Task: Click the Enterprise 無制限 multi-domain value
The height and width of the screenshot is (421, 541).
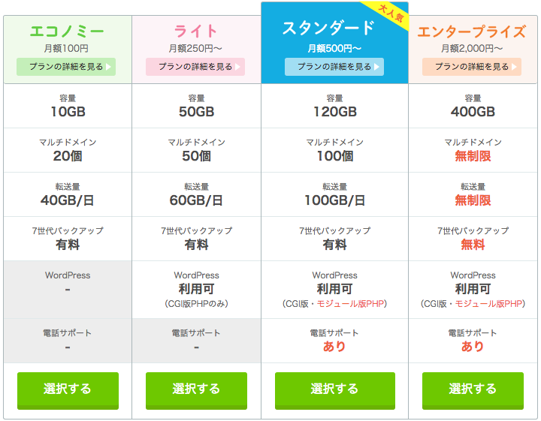Action: (473, 156)
